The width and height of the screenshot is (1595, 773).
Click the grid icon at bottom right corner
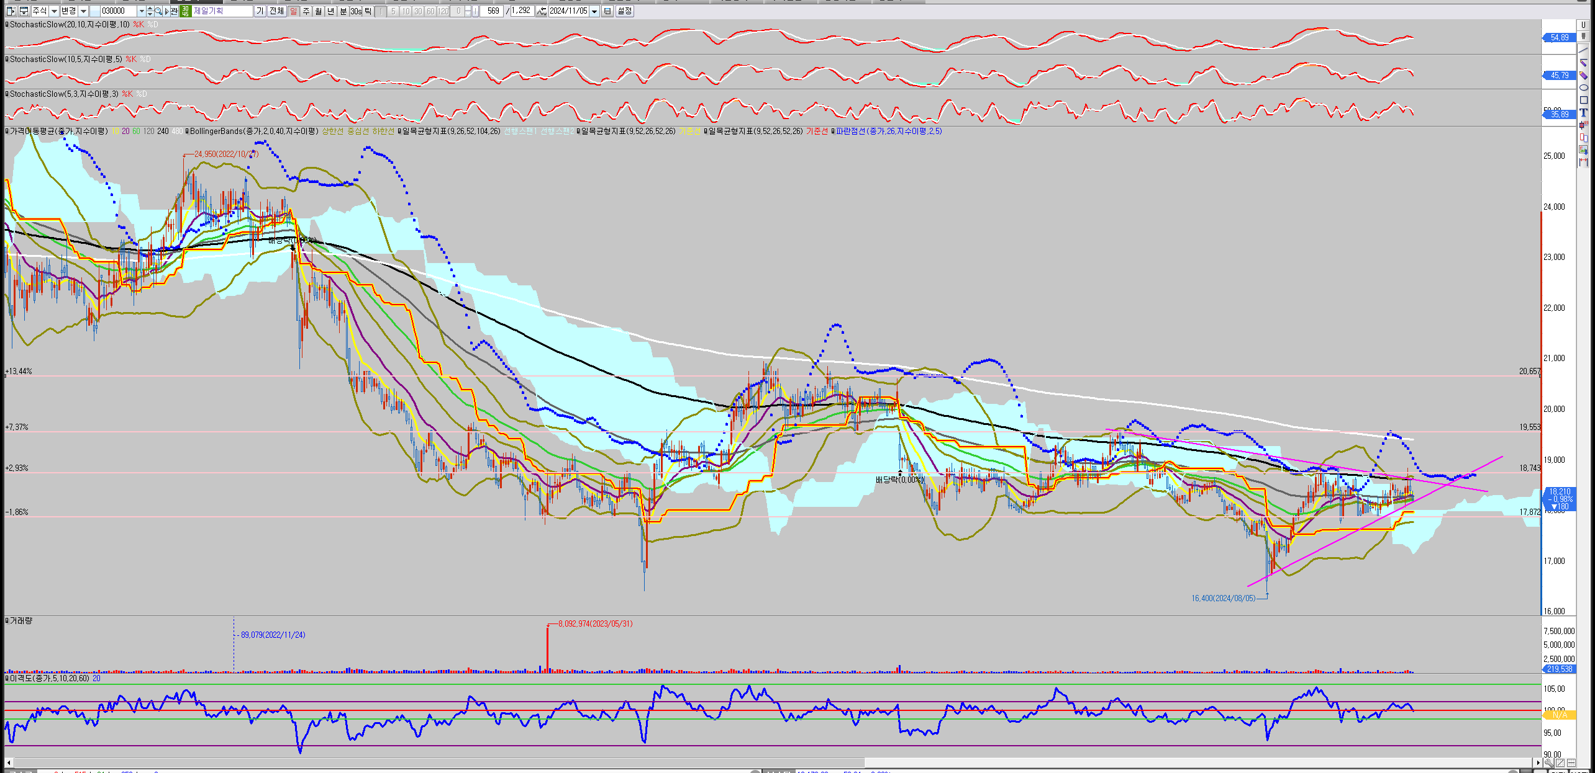pos(1571,763)
